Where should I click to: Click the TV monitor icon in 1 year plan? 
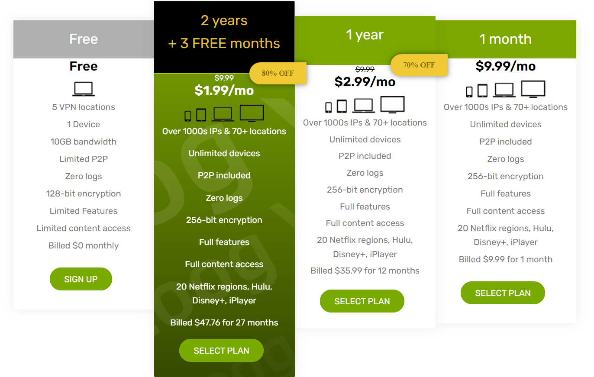pyautogui.click(x=392, y=105)
